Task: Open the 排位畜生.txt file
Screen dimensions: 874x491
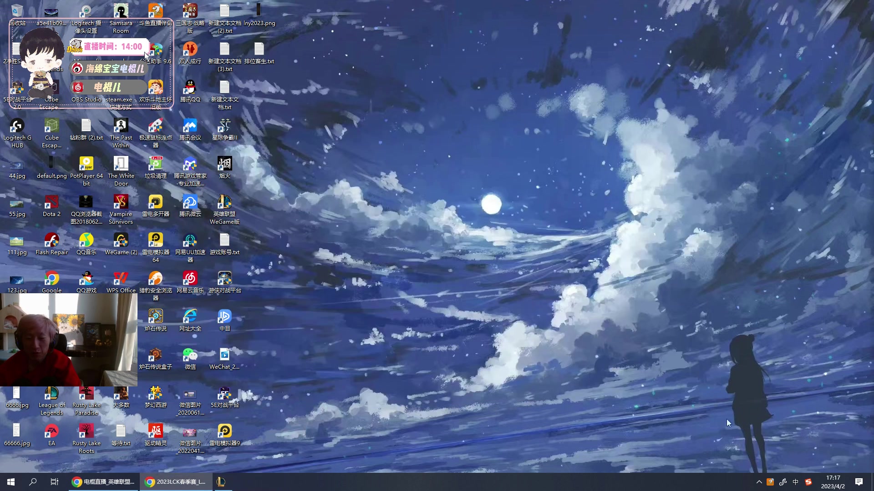Action: [259, 53]
